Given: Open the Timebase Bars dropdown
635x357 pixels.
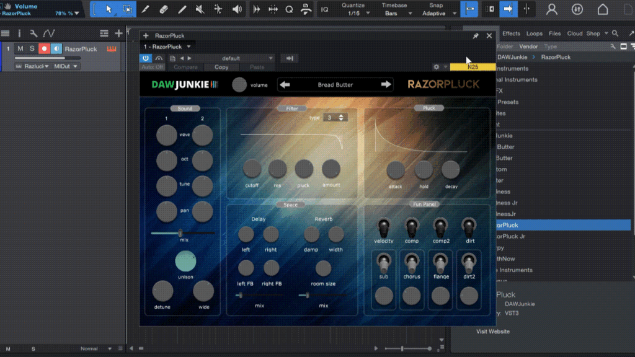Looking at the screenshot, I should (394, 13).
